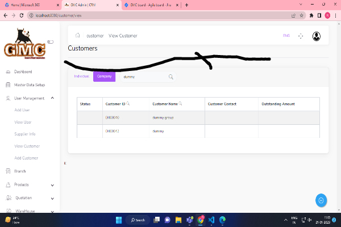Click the Dashboard icon in the sidebar
The width and height of the screenshot is (341, 227).
pyautogui.click(x=7, y=72)
